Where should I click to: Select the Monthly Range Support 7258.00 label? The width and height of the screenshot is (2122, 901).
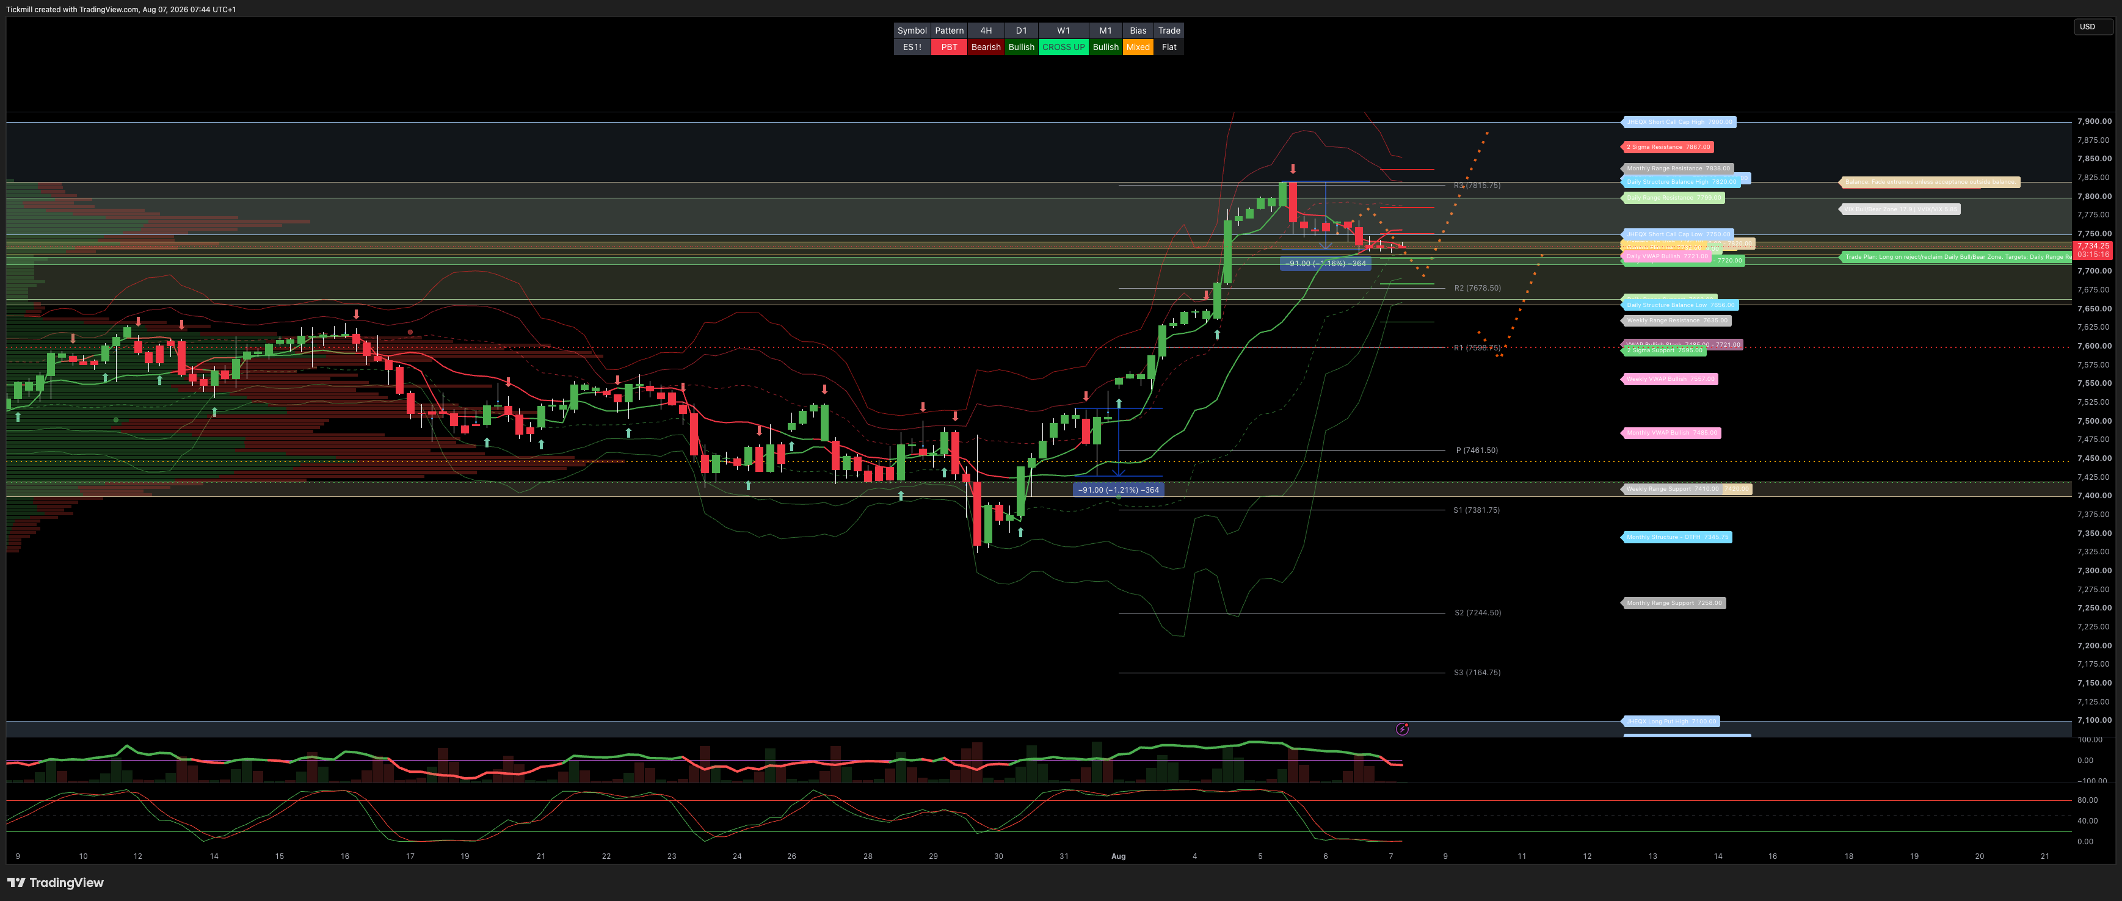(x=1674, y=603)
